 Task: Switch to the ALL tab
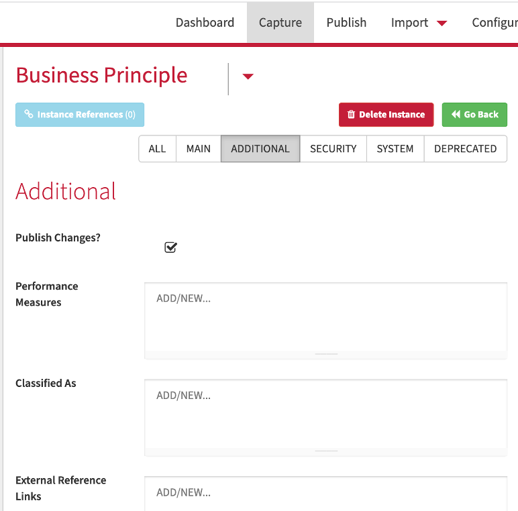(x=157, y=149)
